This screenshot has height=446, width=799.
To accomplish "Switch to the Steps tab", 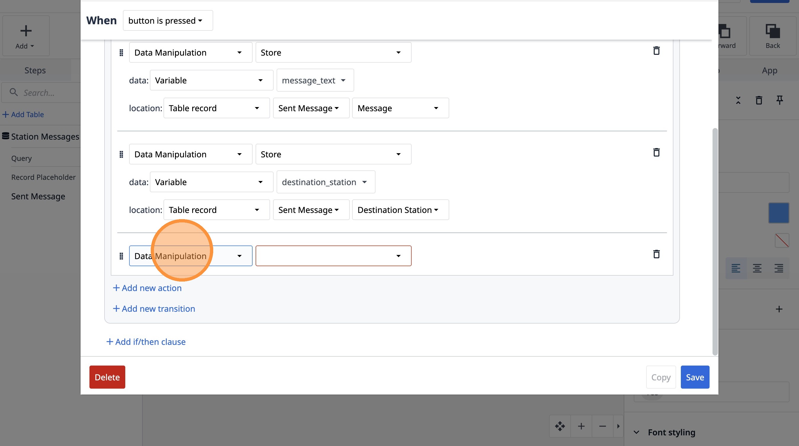I will (35, 71).
